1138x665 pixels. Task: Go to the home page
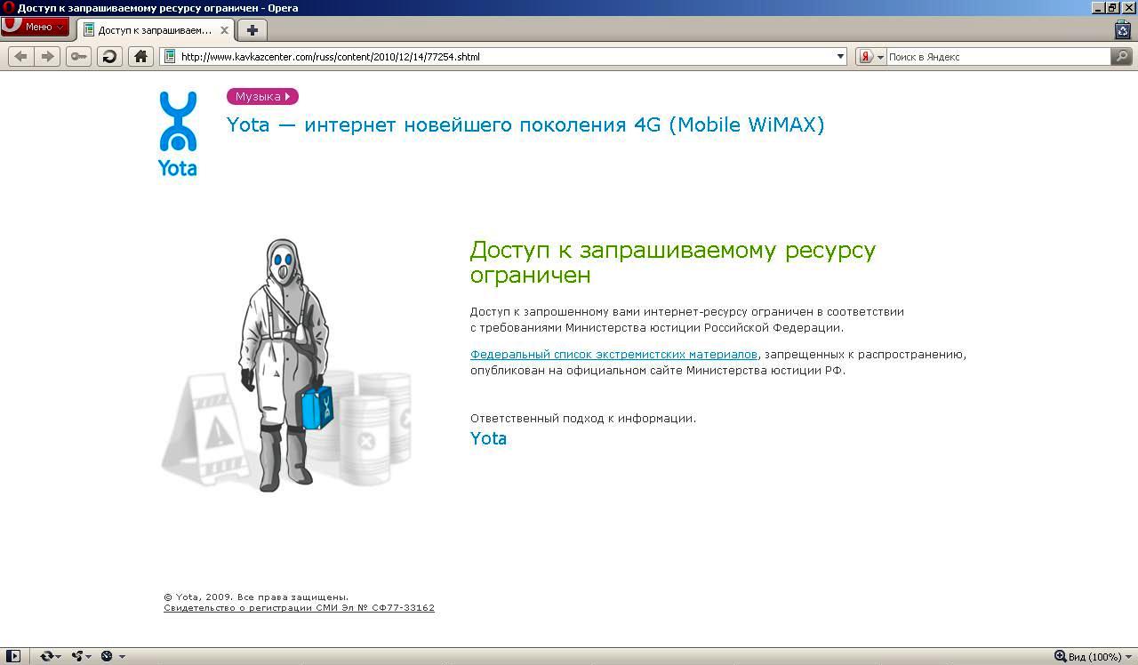(x=140, y=57)
